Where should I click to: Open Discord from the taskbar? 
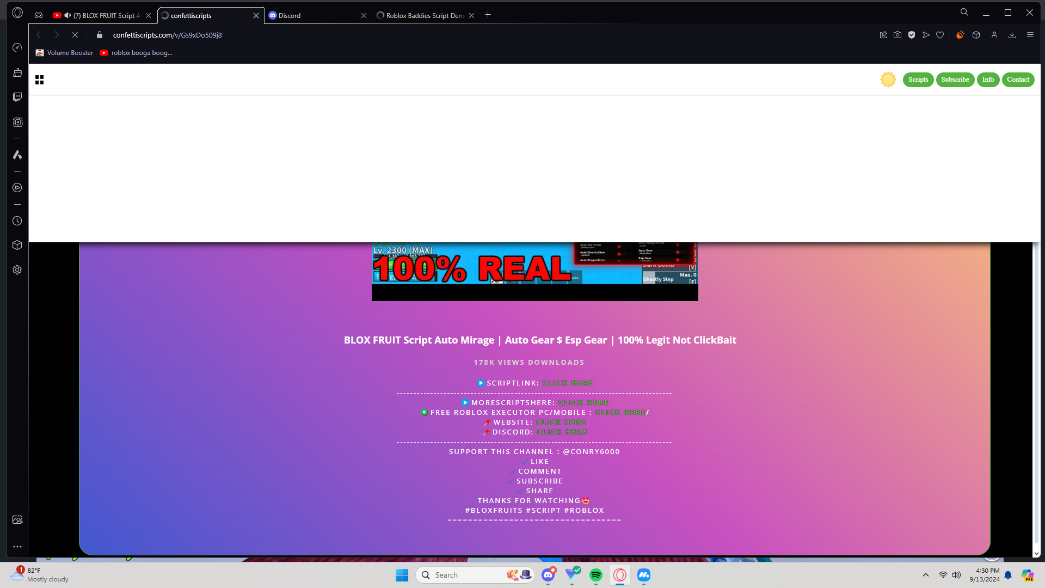click(548, 575)
